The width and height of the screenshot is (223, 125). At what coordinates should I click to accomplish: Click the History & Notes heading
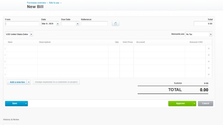pos(11,119)
